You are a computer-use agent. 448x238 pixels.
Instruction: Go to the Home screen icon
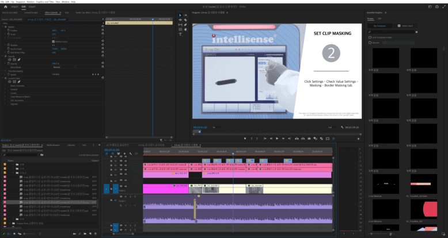pos(5,6)
